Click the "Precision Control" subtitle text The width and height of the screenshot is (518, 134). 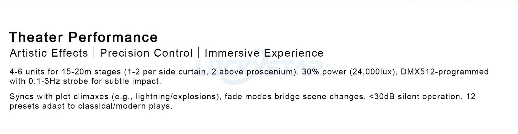click(x=146, y=53)
